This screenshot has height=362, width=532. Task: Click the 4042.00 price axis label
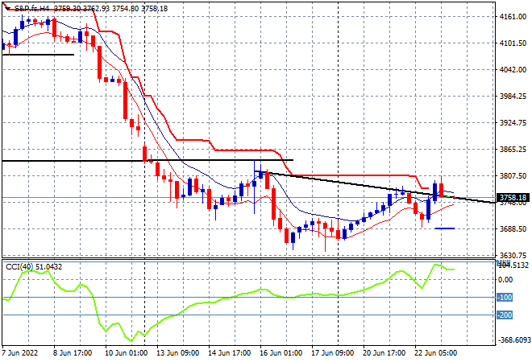click(x=513, y=70)
